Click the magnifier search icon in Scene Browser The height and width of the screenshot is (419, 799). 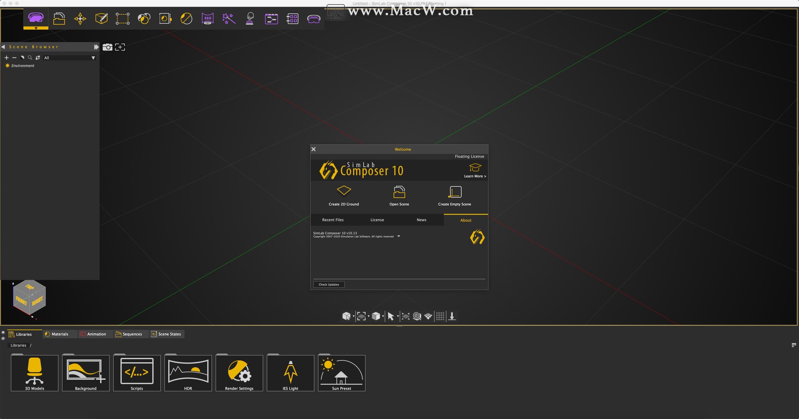point(30,58)
